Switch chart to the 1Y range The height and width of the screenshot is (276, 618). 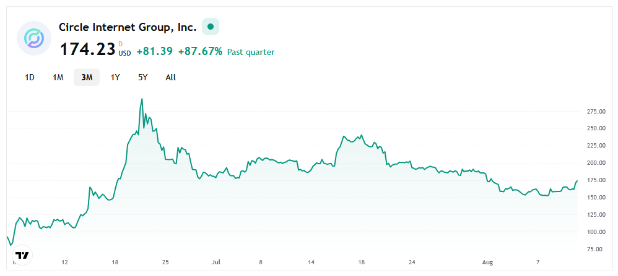(115, 77)
